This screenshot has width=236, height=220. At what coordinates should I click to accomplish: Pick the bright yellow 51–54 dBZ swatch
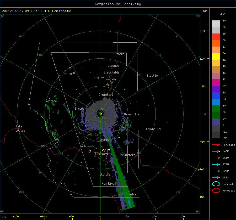coord(216,57)
